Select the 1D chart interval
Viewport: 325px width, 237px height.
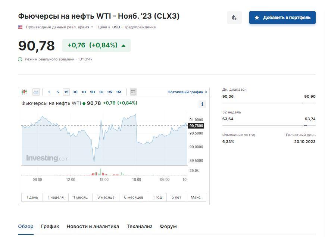pos(101,92)
